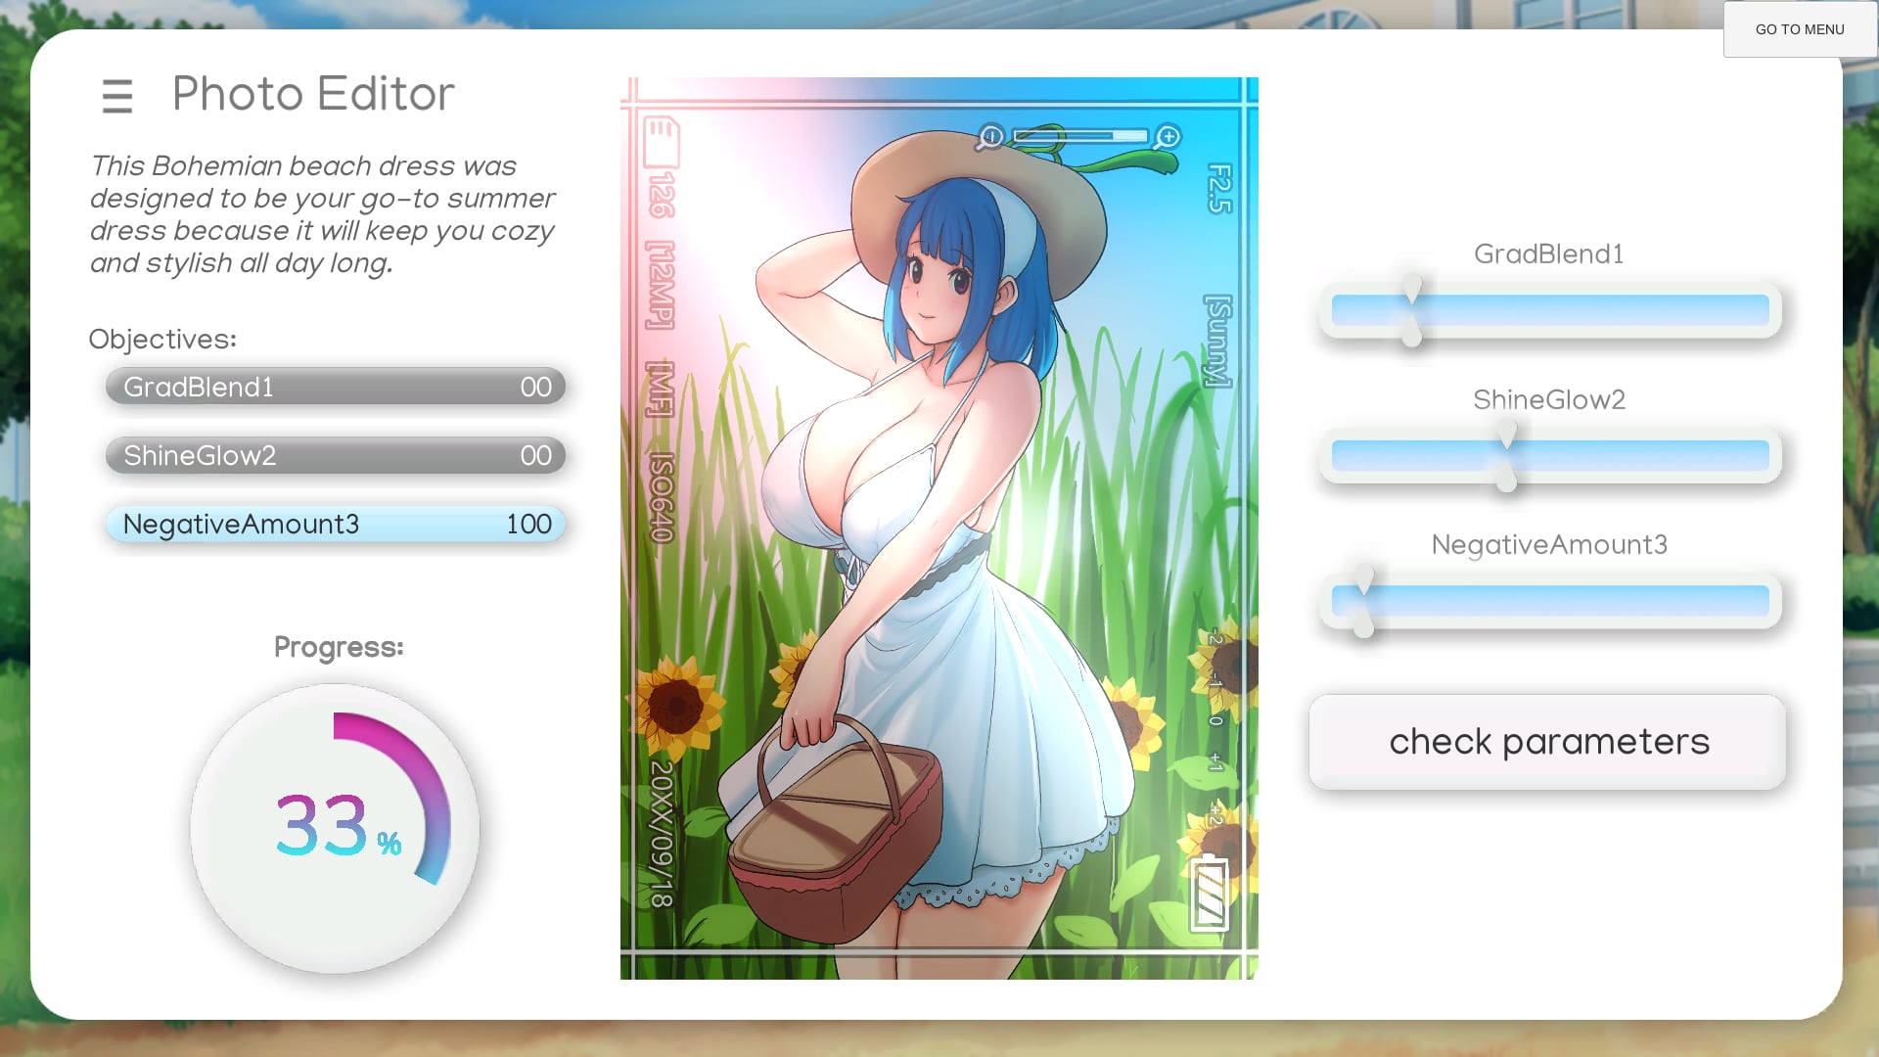Viewport: 1879px width, 1057px height.
Task: Click the GradBlend1 slider handle
Action: (1411, 311)
